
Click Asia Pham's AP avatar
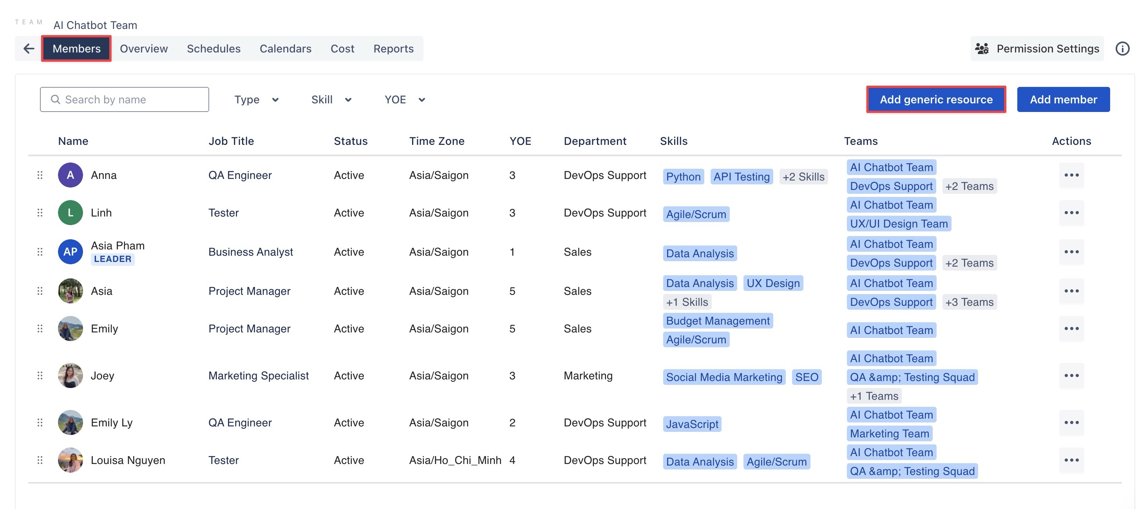pos(70,252)
